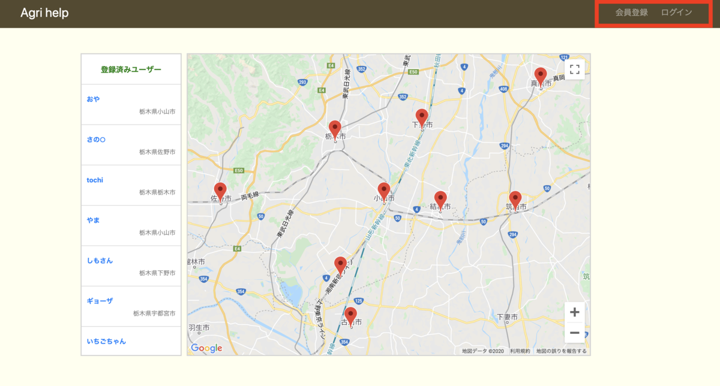Click the 羽生市 map label
Screen dimensions: 720x386
[199, 328]
